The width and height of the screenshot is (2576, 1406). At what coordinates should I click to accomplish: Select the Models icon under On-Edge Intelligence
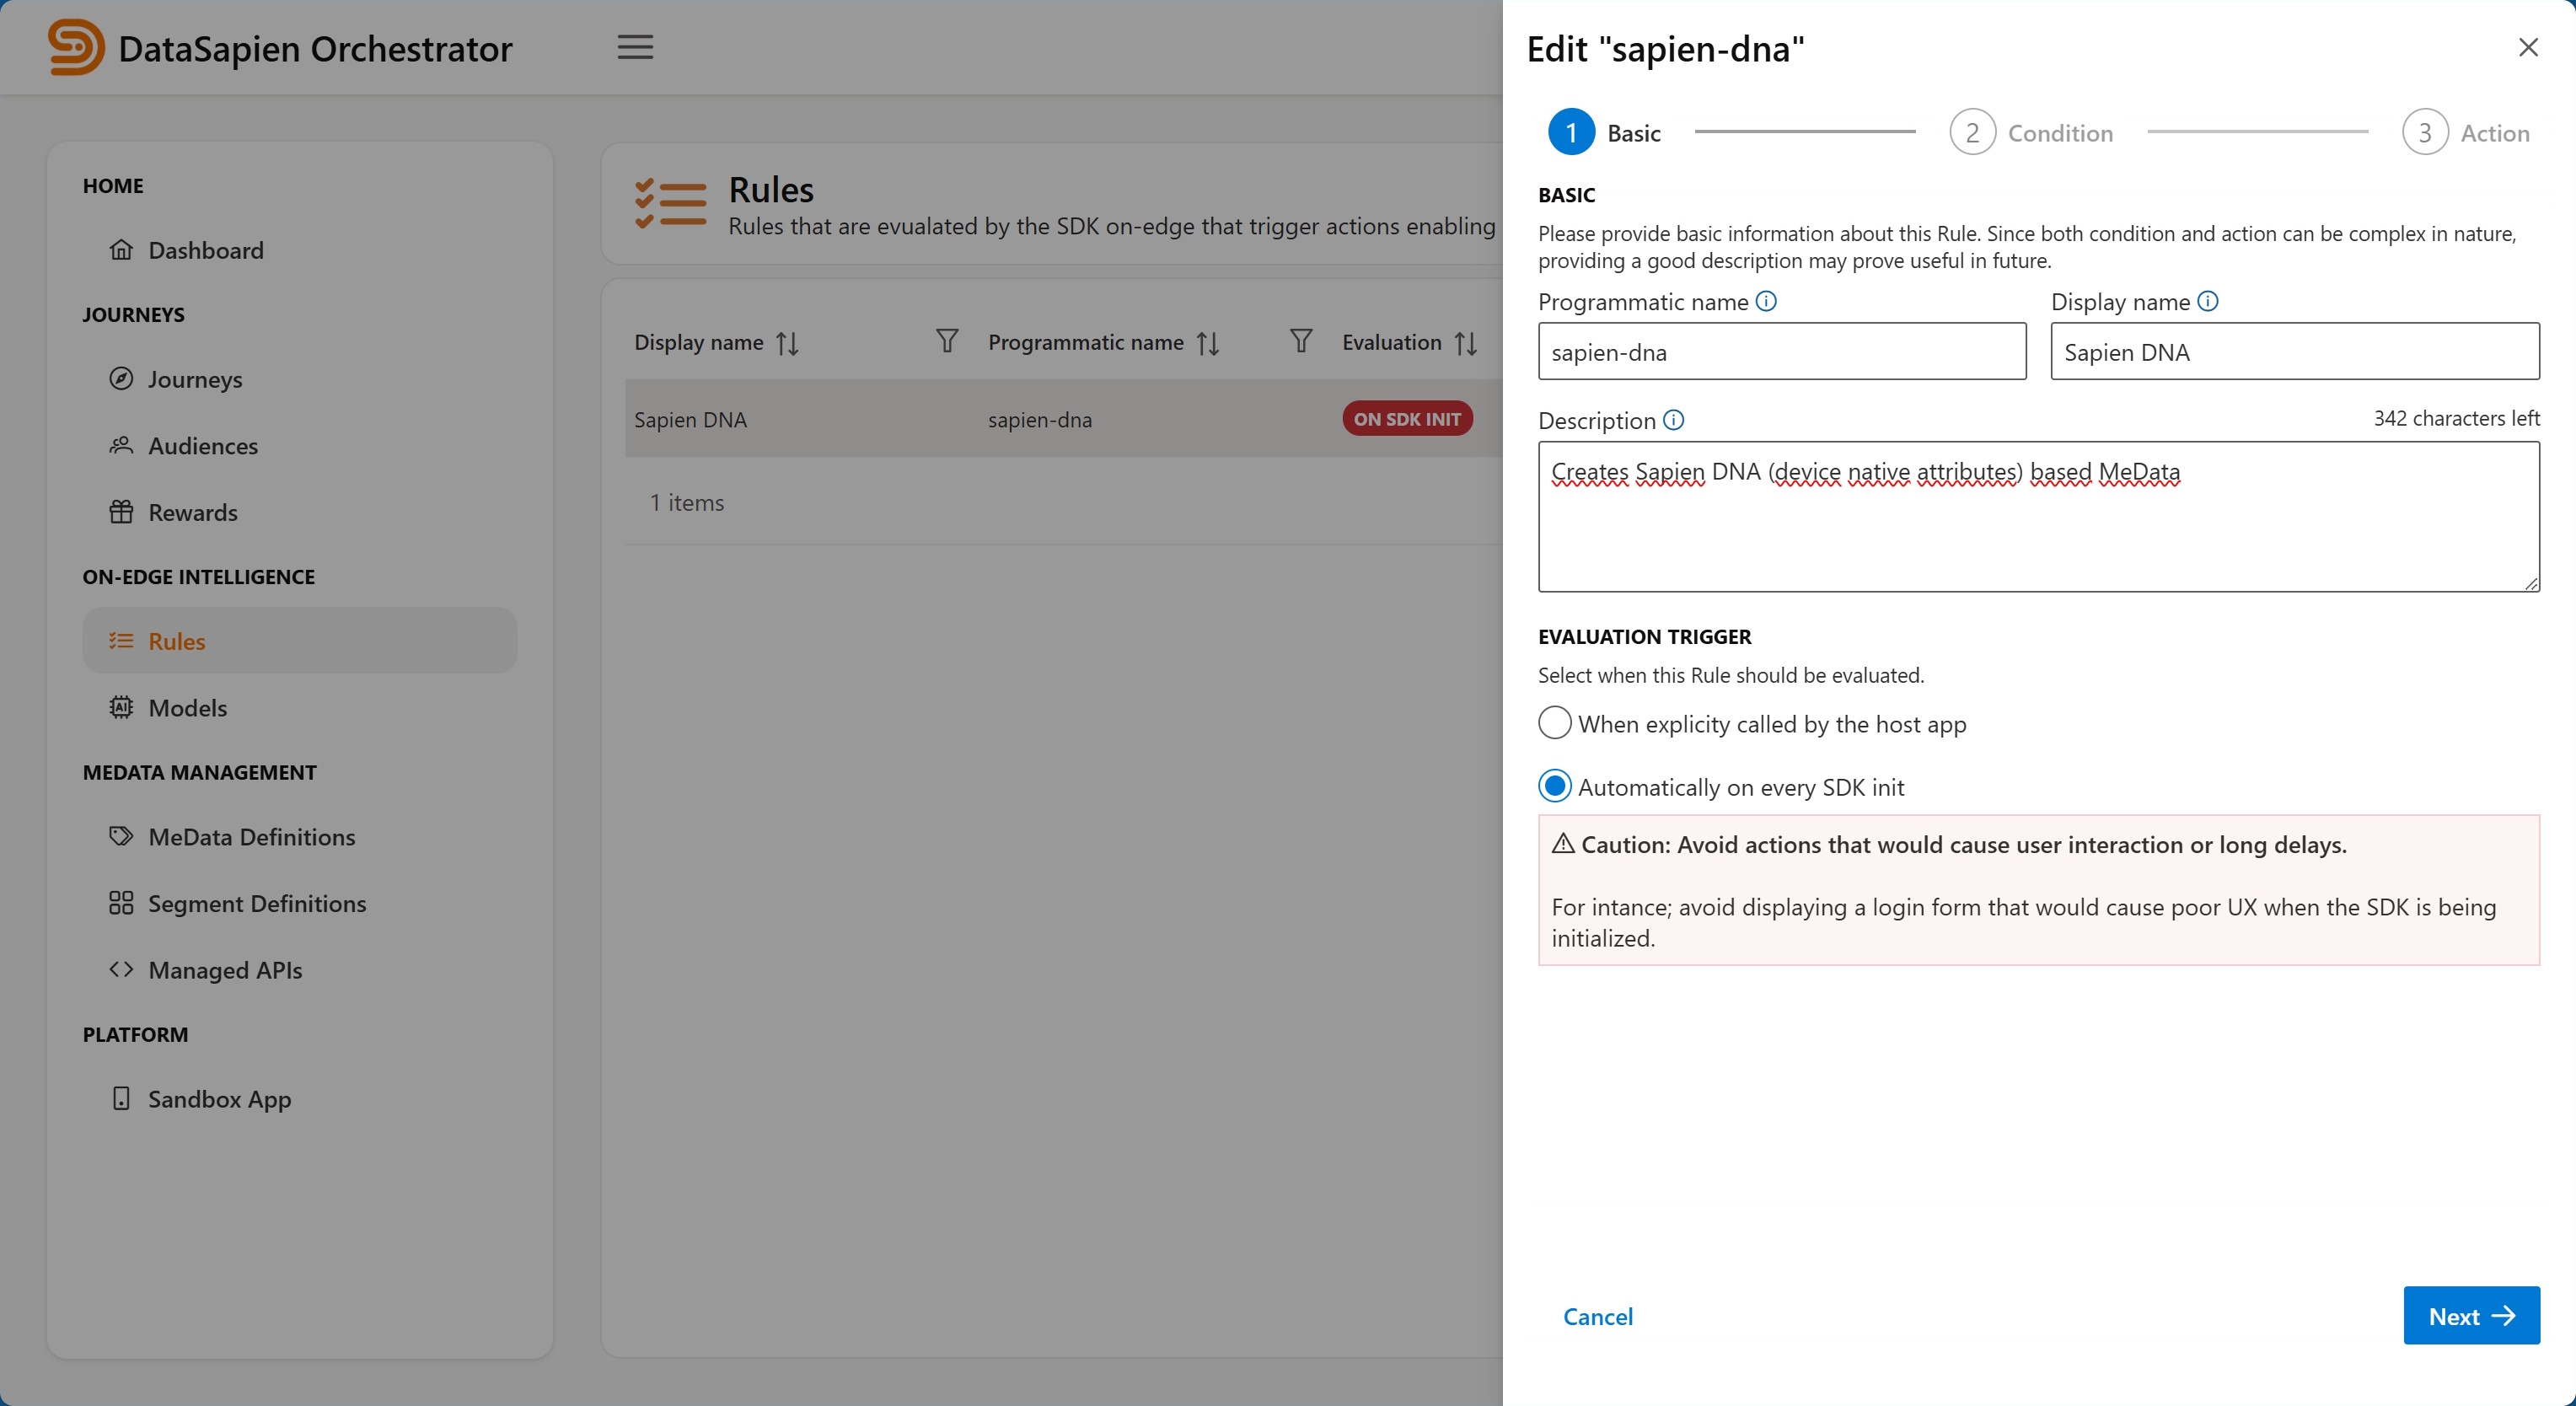coord(122,708)
